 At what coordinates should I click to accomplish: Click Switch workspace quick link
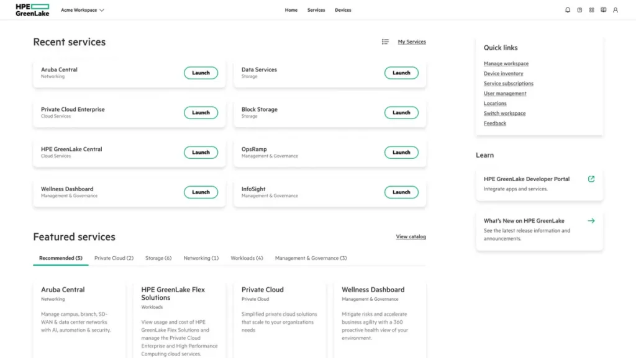click(x=504, y=113)
